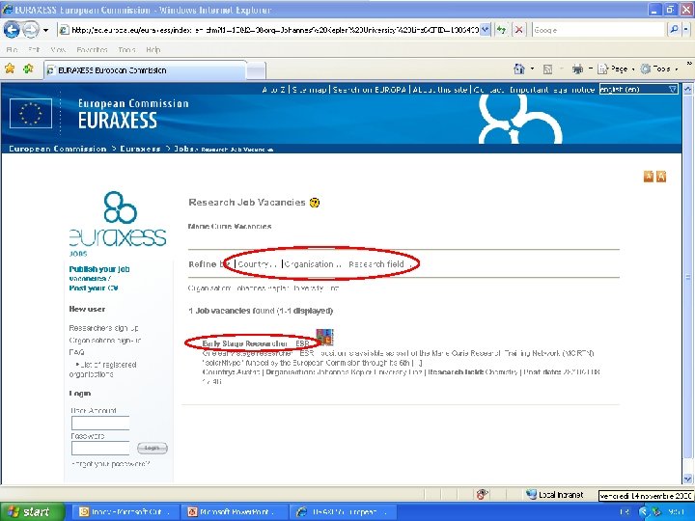The height and width of the screenshot is (521, 695).
Task: Open the File menu
Action: tap(12, 49)
